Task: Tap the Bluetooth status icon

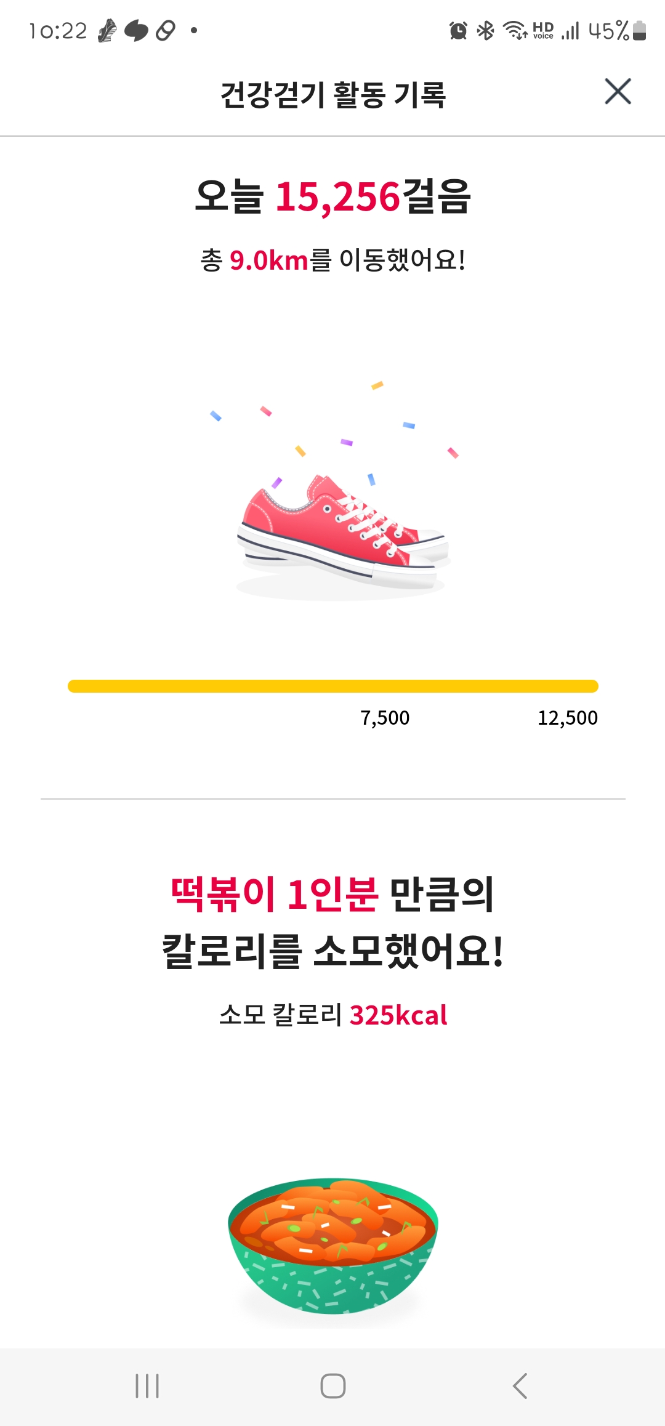Action: coord(486,30)
